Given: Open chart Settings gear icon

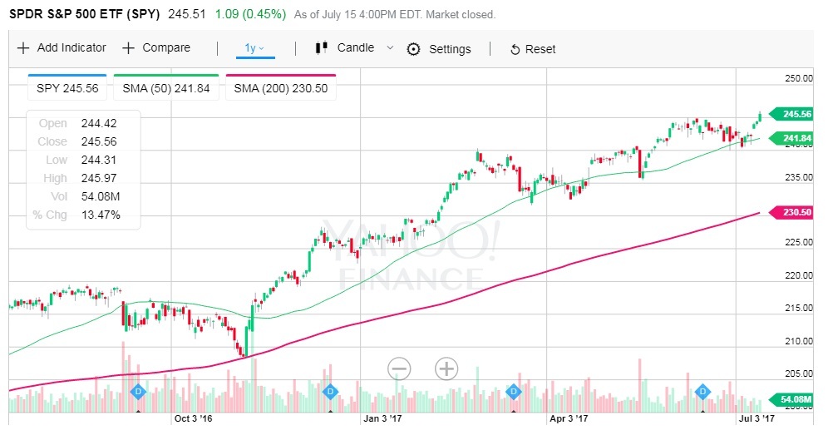Looking at the screenshot, I should 413,49.
